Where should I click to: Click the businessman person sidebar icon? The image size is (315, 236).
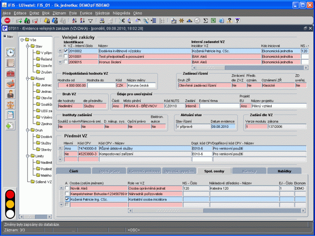point(10,94)
